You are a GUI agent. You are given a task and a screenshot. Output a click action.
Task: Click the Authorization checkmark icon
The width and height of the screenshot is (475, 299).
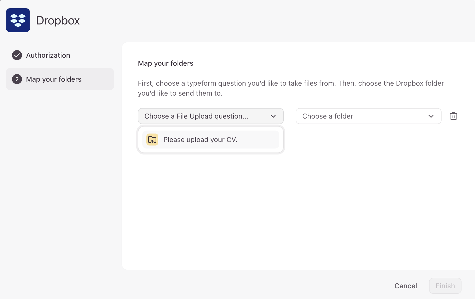(17, 55)
